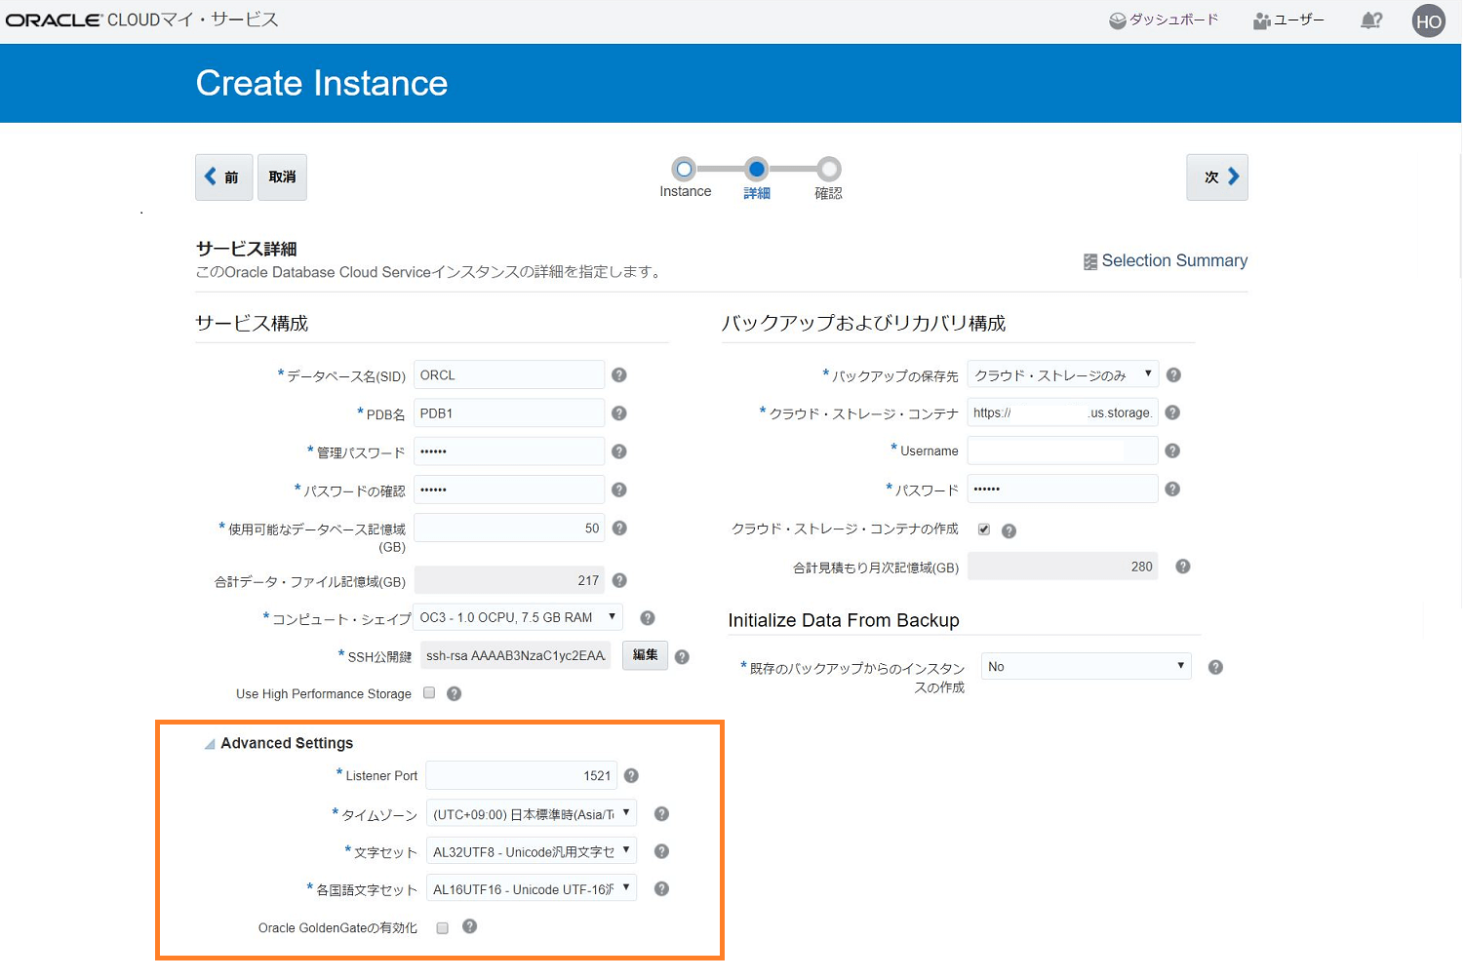Open the コンピュート・シェイプ OC3 dropdown

[x=519, y=617]
